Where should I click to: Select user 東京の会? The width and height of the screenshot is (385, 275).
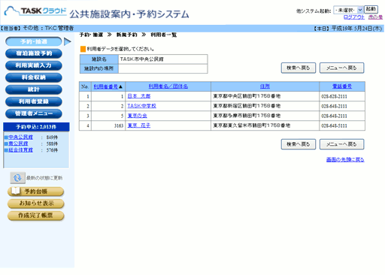138,116
